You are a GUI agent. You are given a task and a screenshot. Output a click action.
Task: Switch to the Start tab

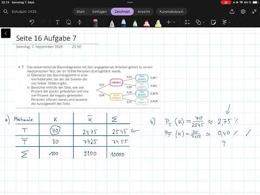pos(81,11)
